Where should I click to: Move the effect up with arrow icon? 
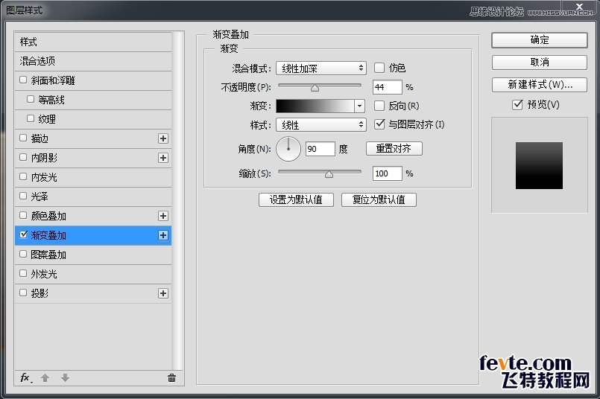coord(45,378)
